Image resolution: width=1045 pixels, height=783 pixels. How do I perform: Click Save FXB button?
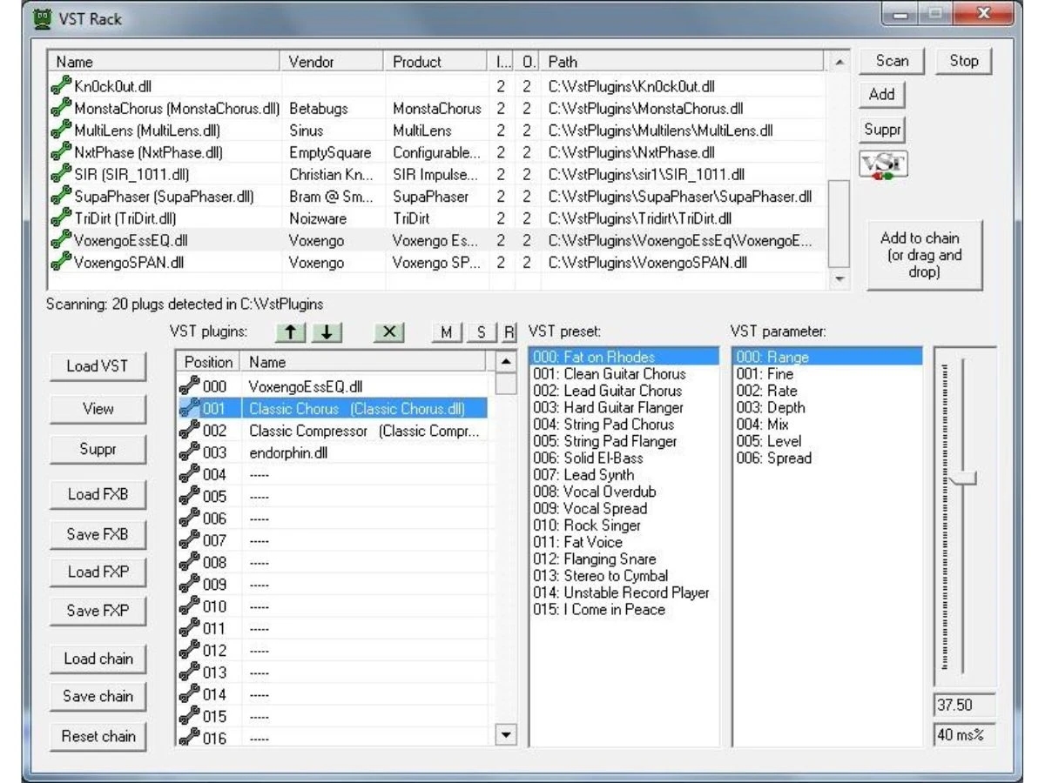coord(98,534)
